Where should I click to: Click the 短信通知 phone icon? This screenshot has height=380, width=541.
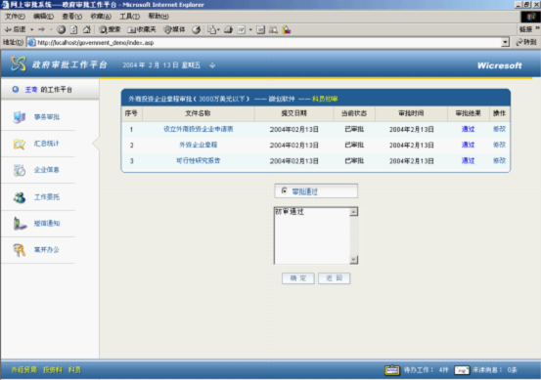pos(20,224)
